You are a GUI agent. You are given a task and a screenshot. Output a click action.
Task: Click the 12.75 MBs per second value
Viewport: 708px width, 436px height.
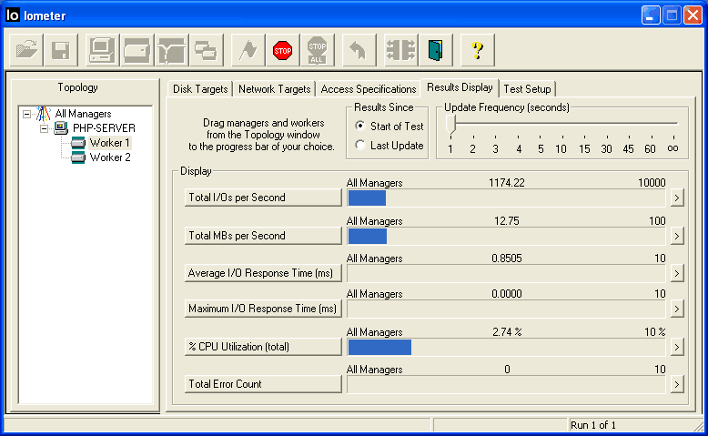(x=507, y=221)
